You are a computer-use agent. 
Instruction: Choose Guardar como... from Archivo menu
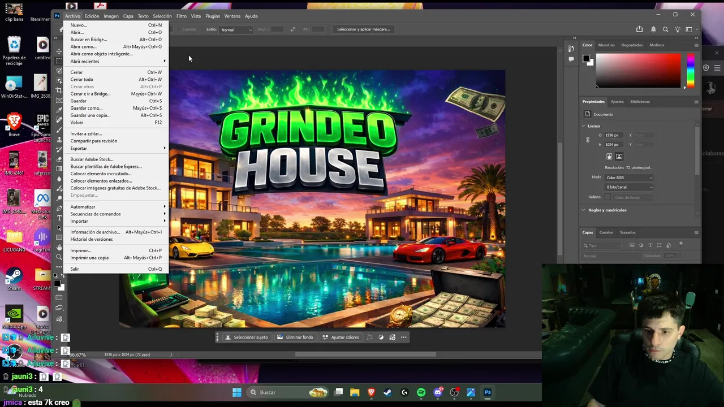tap(118, 108)
